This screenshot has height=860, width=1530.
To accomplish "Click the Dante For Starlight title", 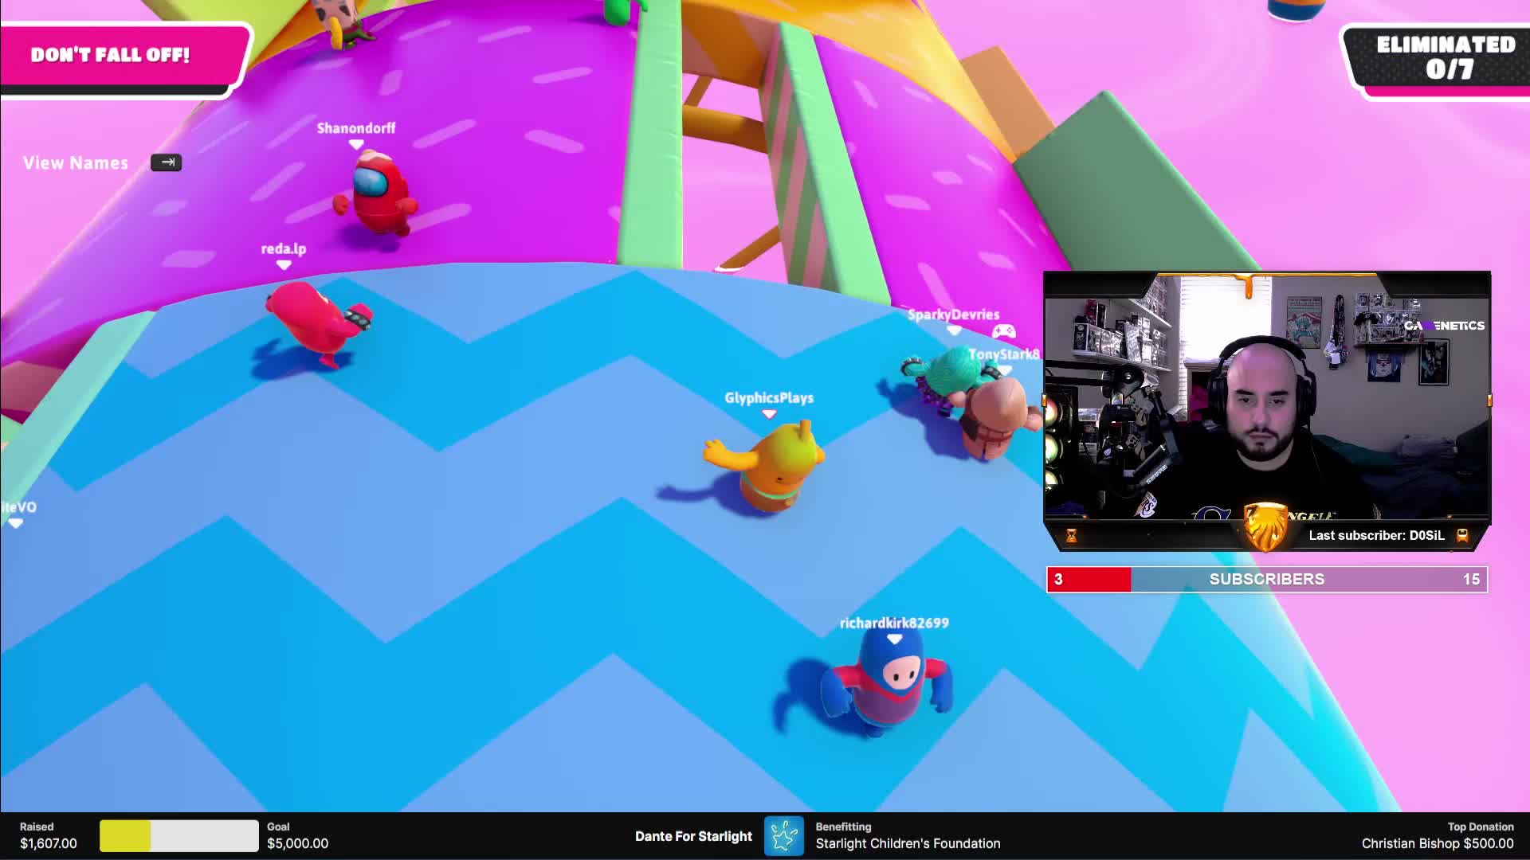I will click(693, 836).
